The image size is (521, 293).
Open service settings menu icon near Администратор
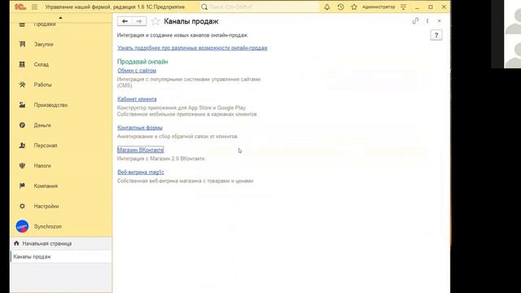tap(404, 7)
